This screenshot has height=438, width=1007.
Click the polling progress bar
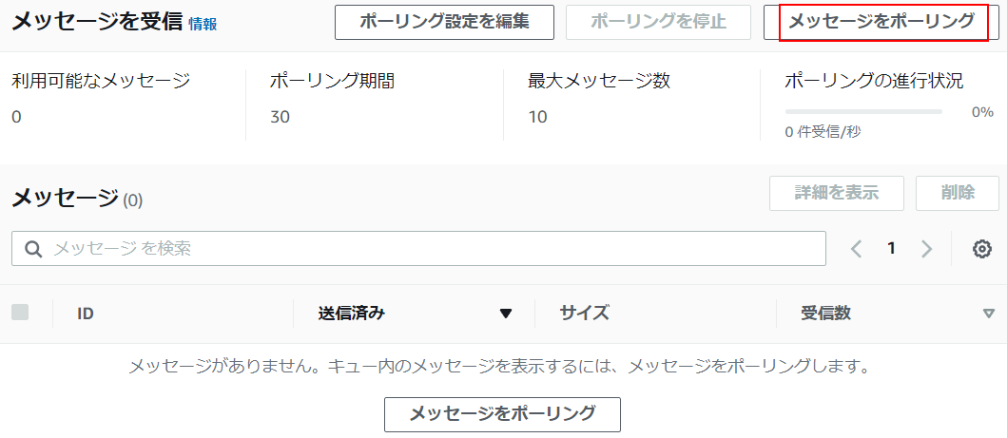tap(863, 111)
